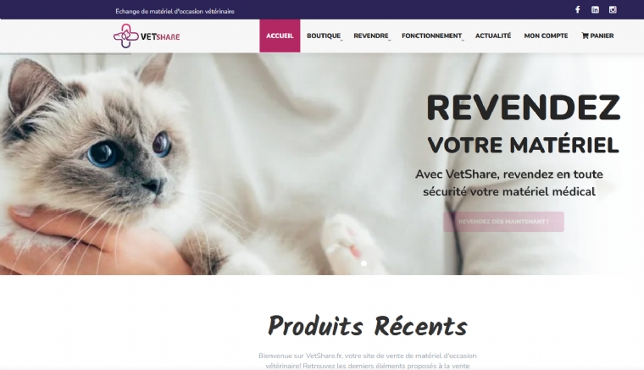Click the VetShare logo
The height and width of the screenshot is (370, 644).
tap(147, 36)
